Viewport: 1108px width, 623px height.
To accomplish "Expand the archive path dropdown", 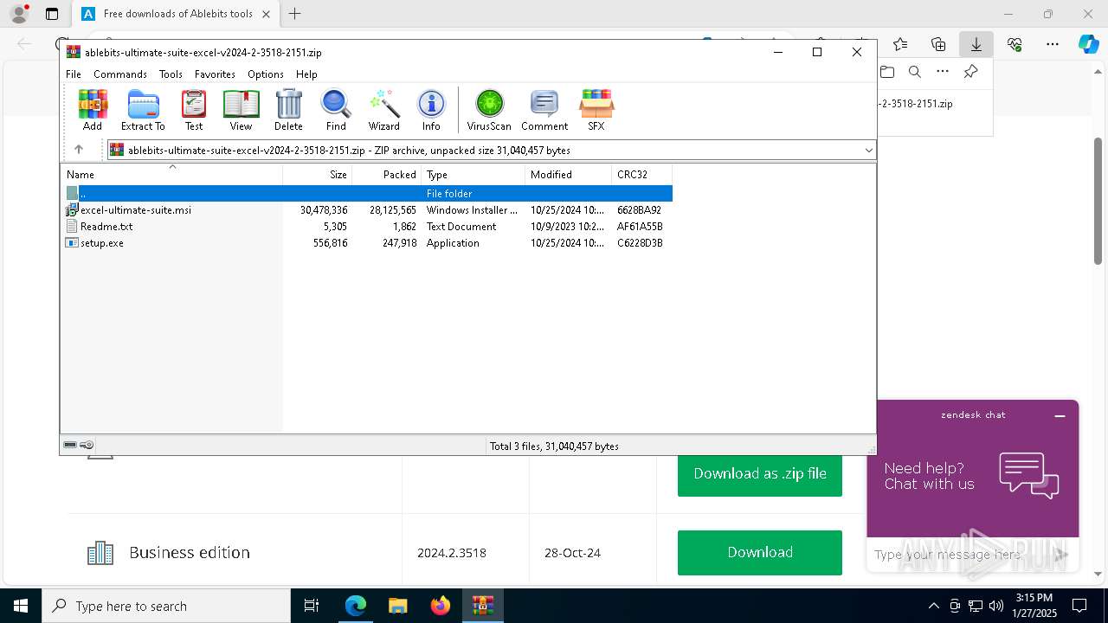I will coord(868,151).
